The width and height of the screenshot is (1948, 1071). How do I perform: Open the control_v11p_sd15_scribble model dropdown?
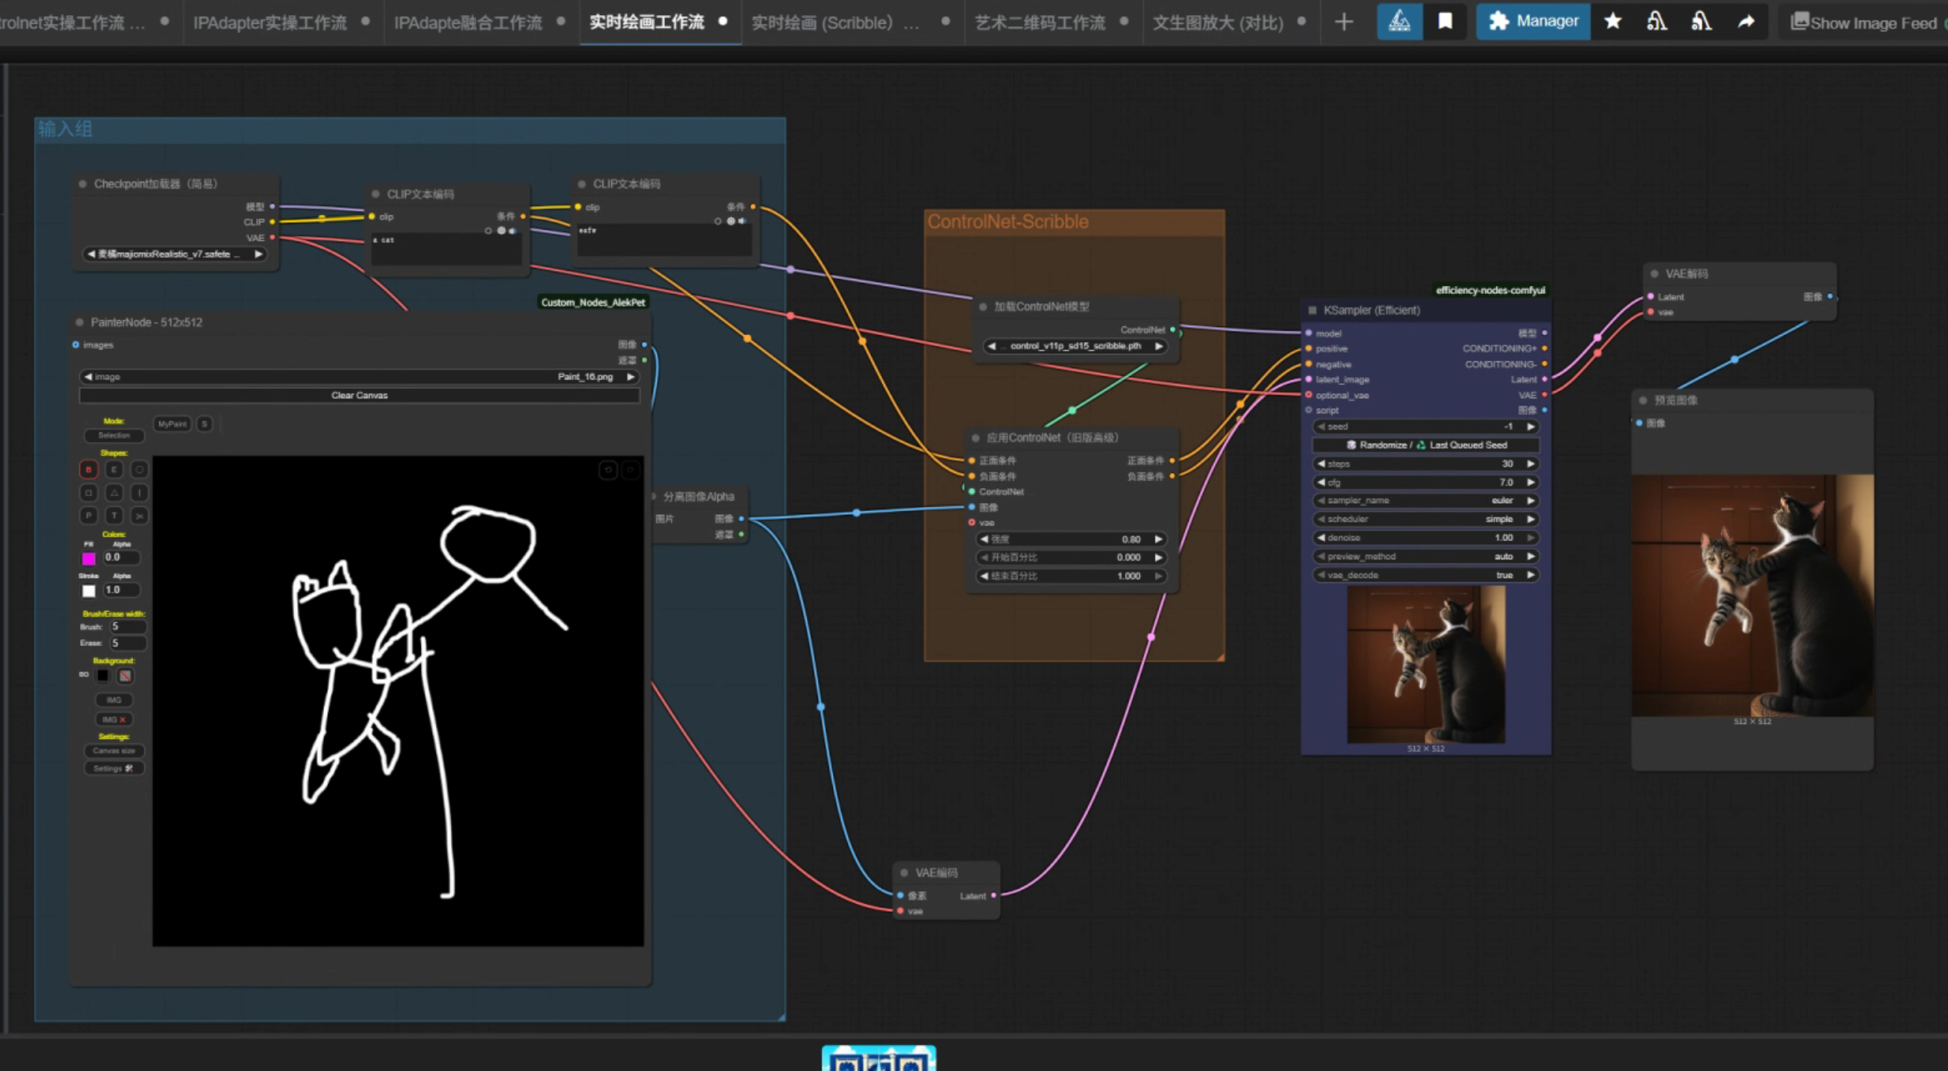(1075, 346)
